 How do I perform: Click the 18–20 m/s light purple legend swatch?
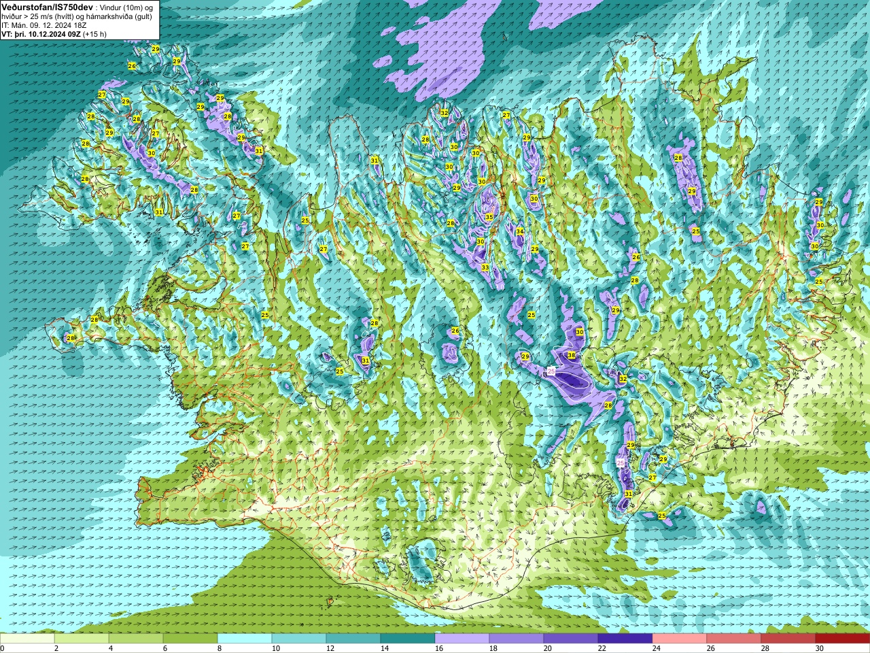[517, 639]
